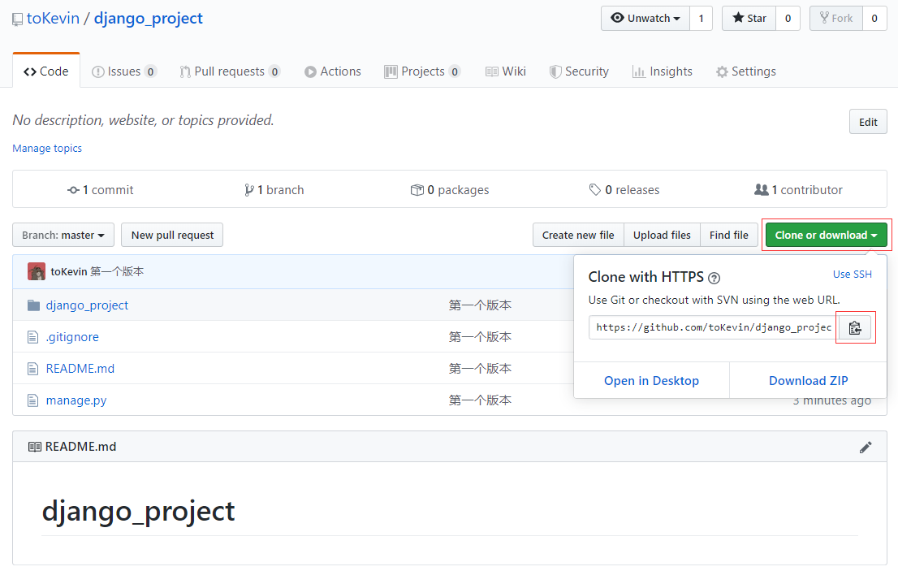Click the repository icon beside toKevin

pyautogui.click(x=18, y=19)
